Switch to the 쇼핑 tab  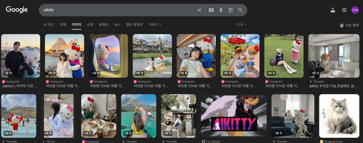[90, 24]
